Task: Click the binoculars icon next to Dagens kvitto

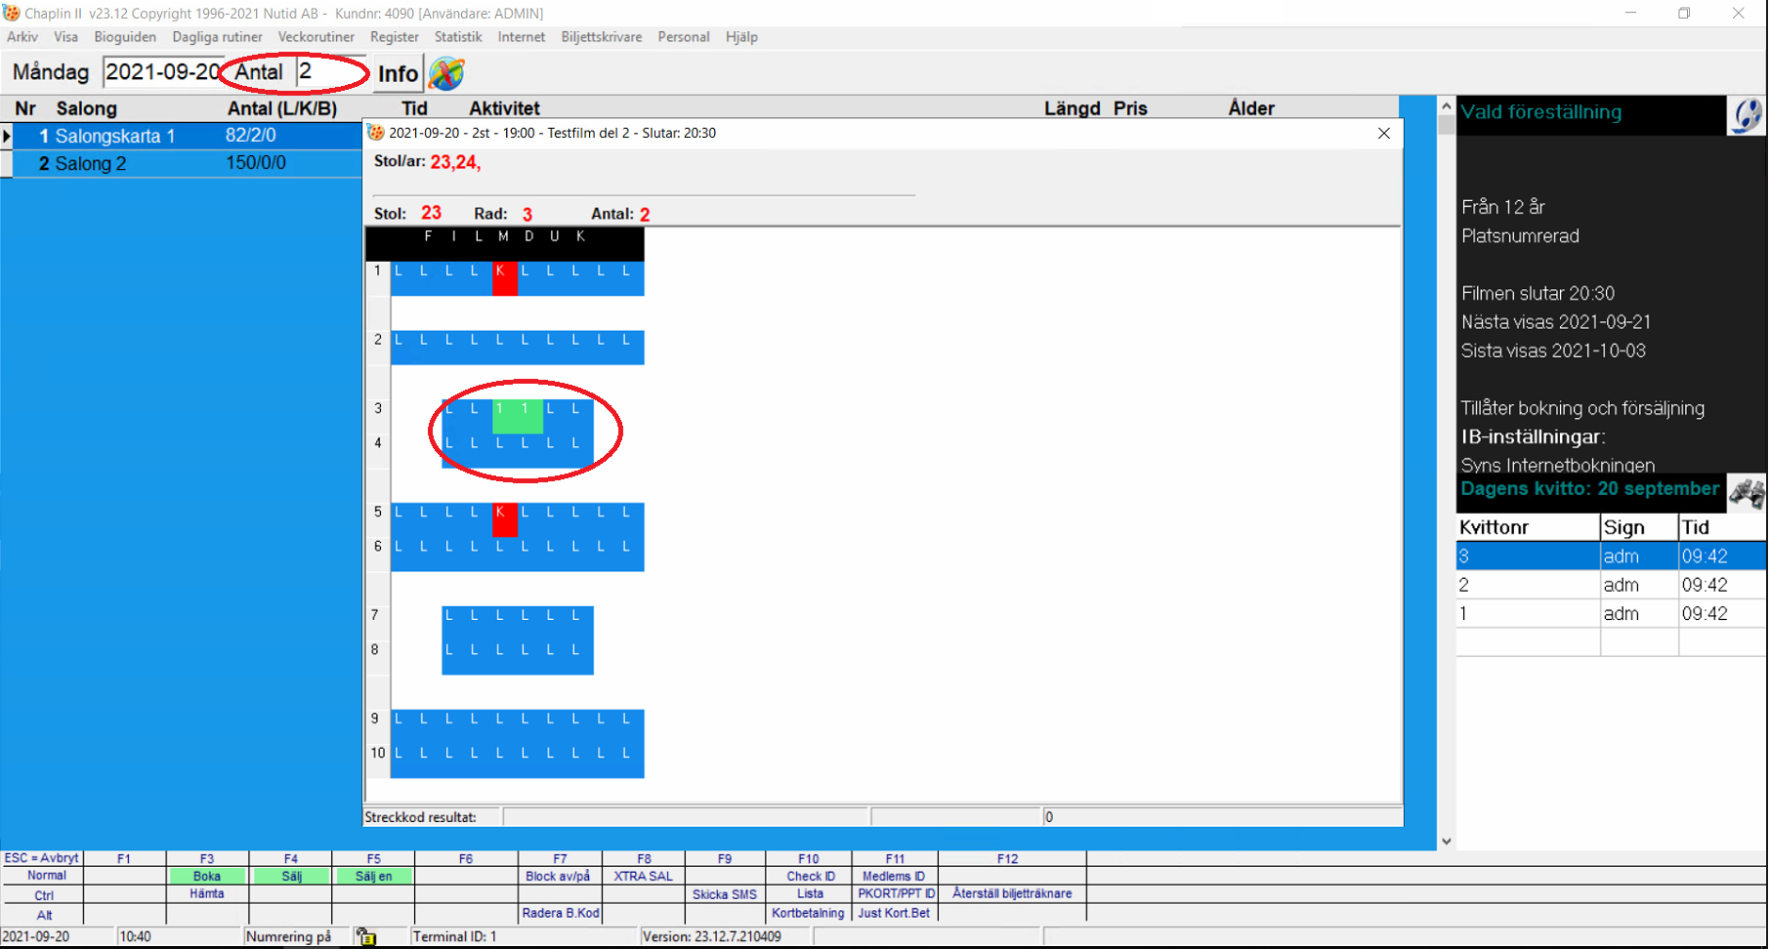Action: pyautogui.click(x=1747, y=492)
